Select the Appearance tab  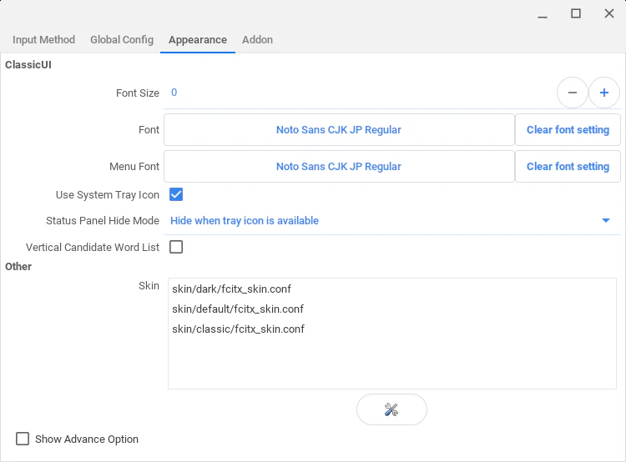[198, 40]
